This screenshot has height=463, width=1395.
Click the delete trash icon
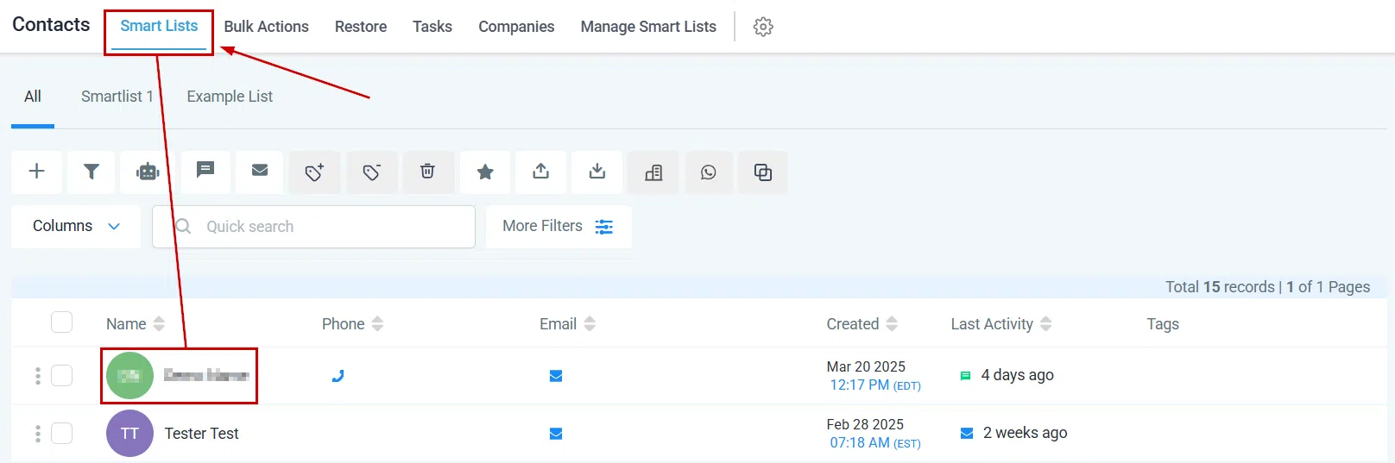[428, 172]
